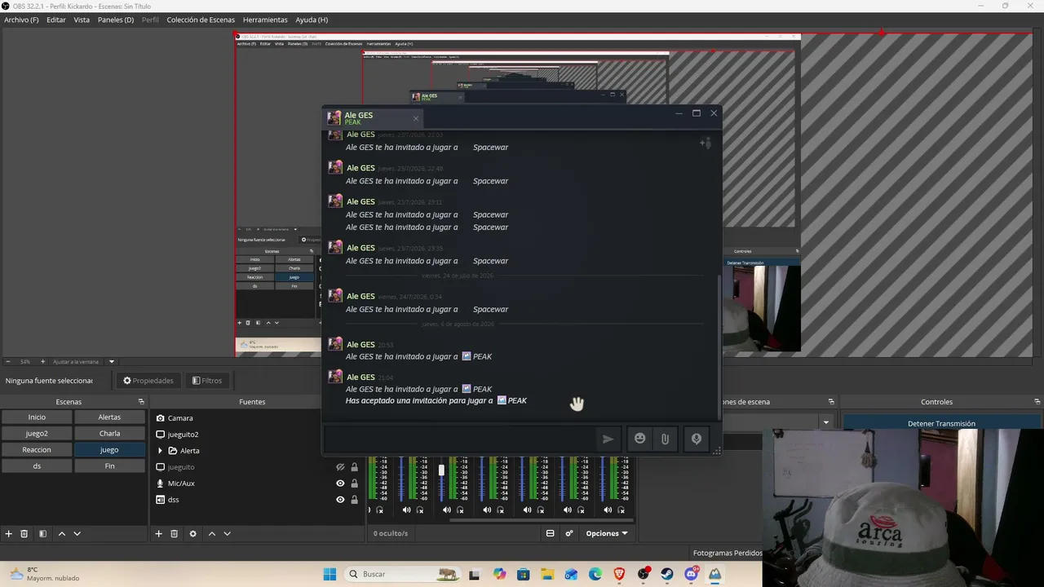This screenshot has width=1044, height=587.
Task: Open the scene transition type dropdown
Action: [x=826, y=422]
